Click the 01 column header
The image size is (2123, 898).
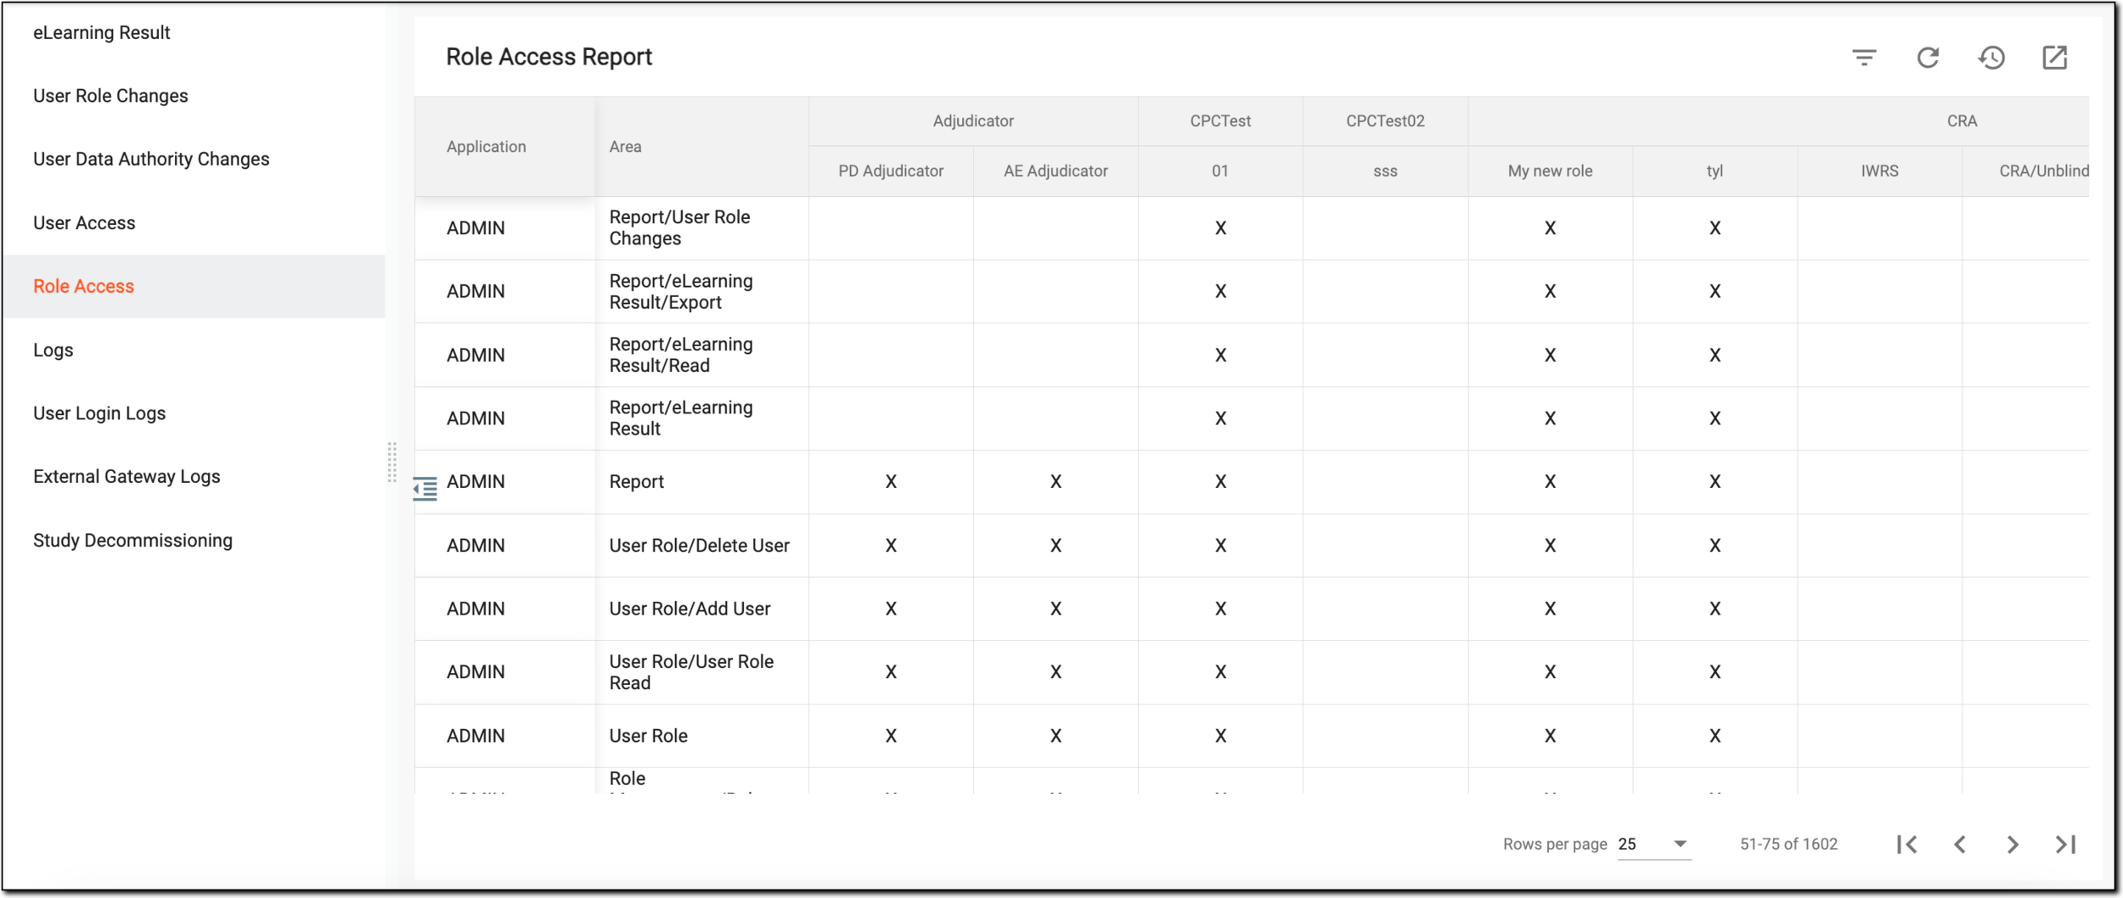(1220, 171)
